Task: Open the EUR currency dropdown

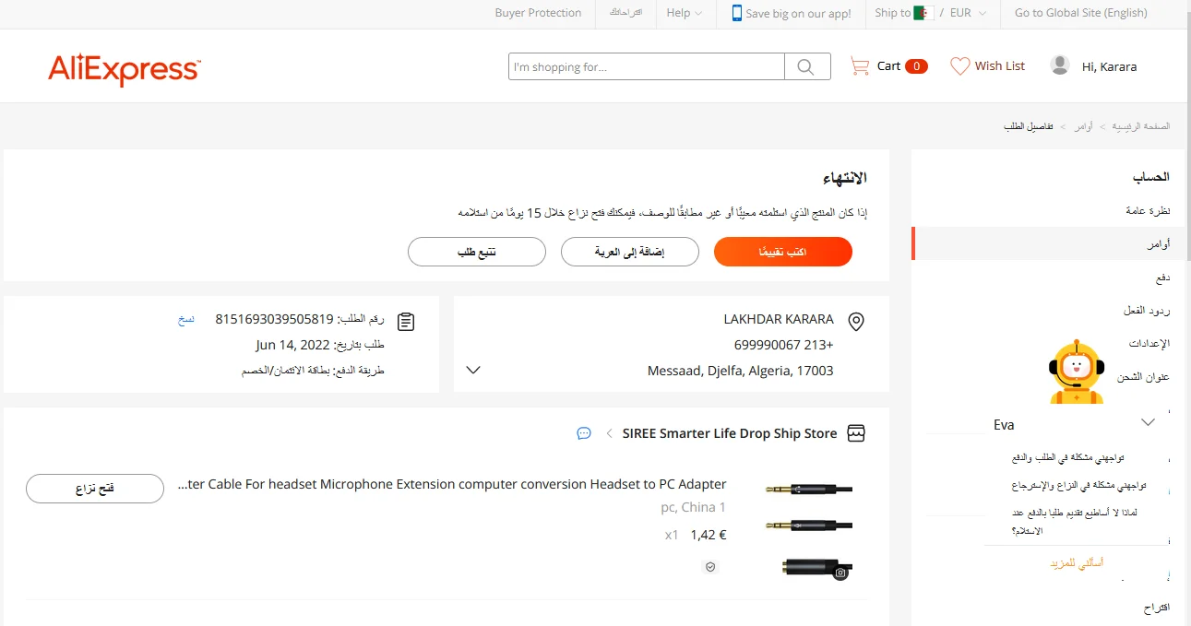Action: [x=968, y=13]
